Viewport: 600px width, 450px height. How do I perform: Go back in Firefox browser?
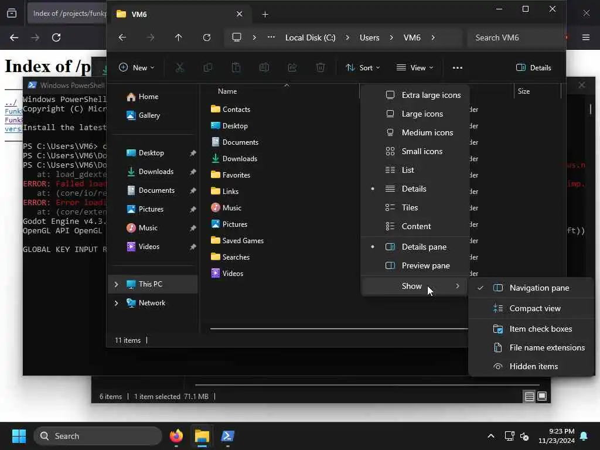14,37
